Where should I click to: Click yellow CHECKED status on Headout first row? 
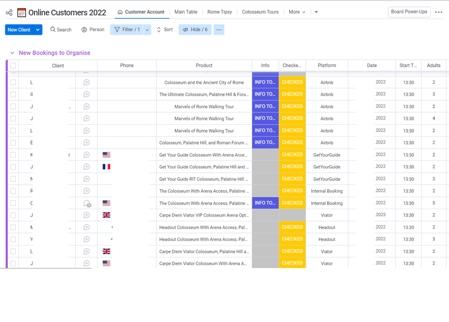click(x=292, y=227)
